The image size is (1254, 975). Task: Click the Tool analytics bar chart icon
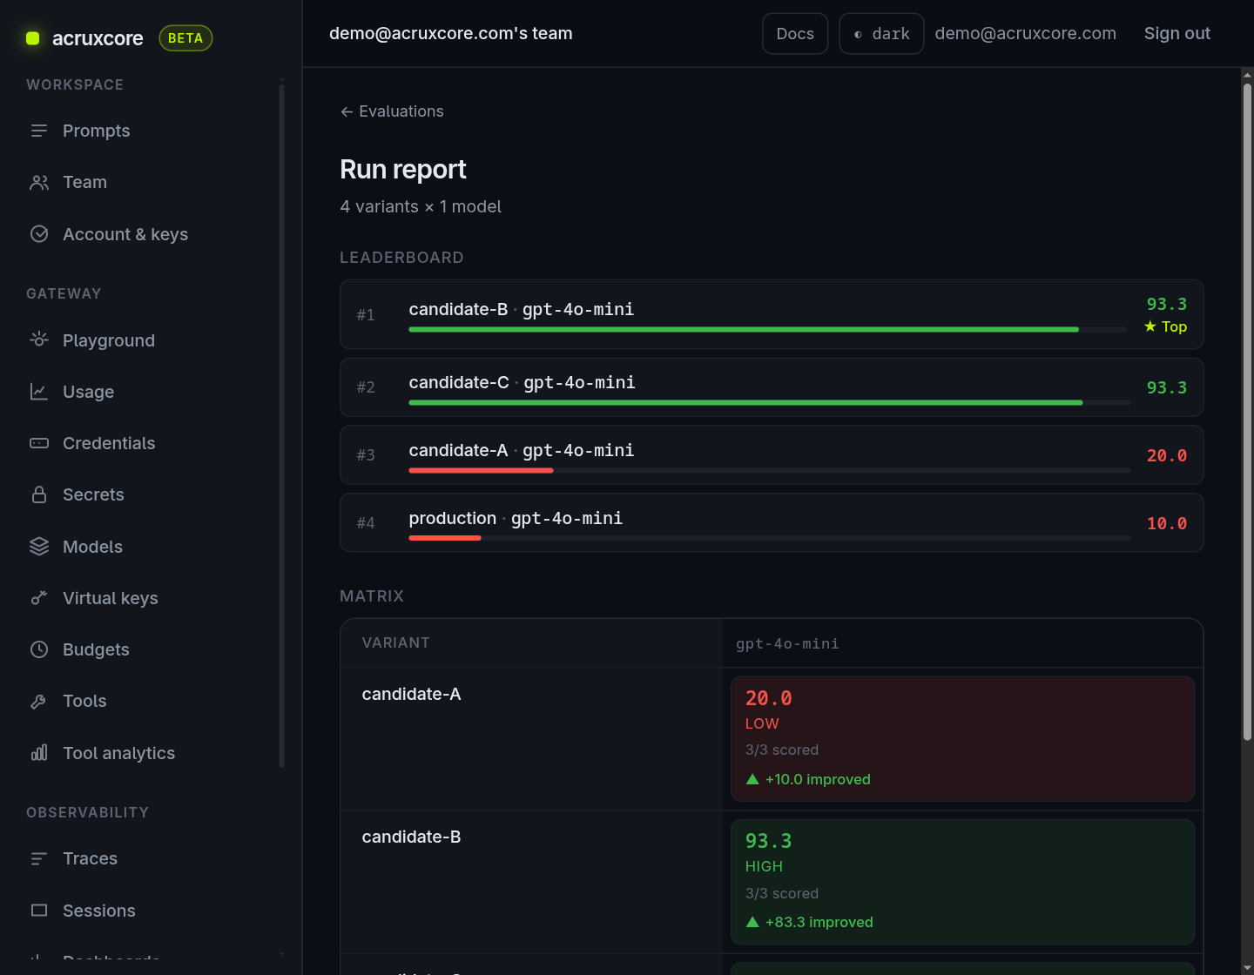click(x=39, y=753)
